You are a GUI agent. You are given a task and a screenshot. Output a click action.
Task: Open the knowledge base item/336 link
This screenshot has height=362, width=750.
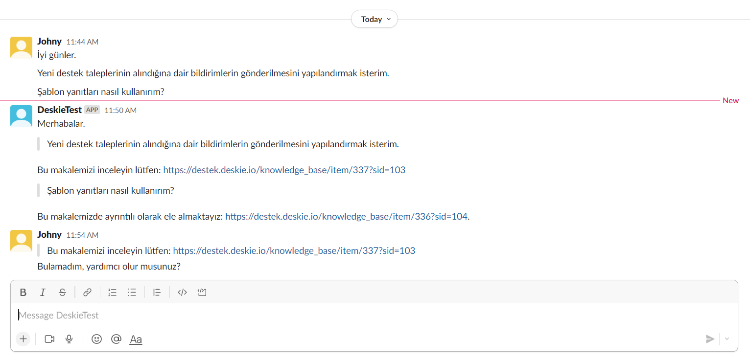pos(346,216)
